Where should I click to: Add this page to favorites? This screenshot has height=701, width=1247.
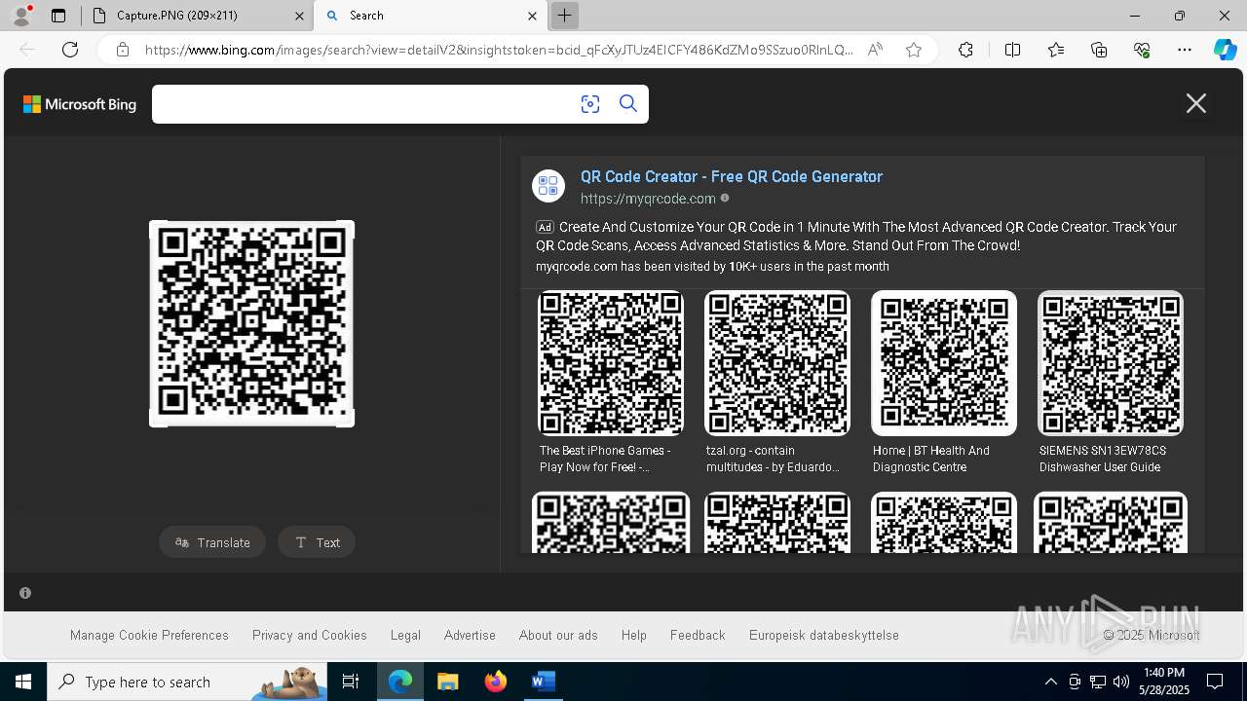914,50
